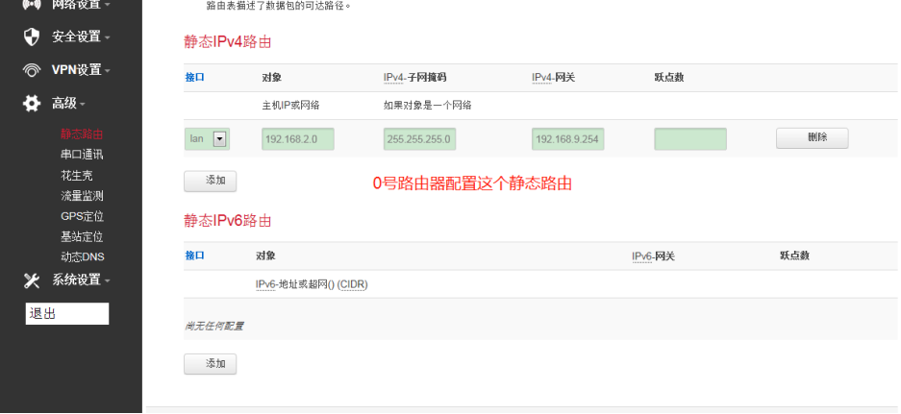Image resolution: width=901 pixels, height=414 pixels.
Task: Click 添加 button under static IPv4 routes
Action: [x=210, y=181]
